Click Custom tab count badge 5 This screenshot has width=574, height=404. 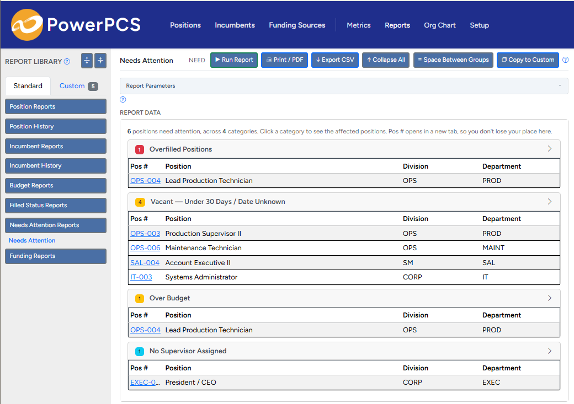coord(93,87)
